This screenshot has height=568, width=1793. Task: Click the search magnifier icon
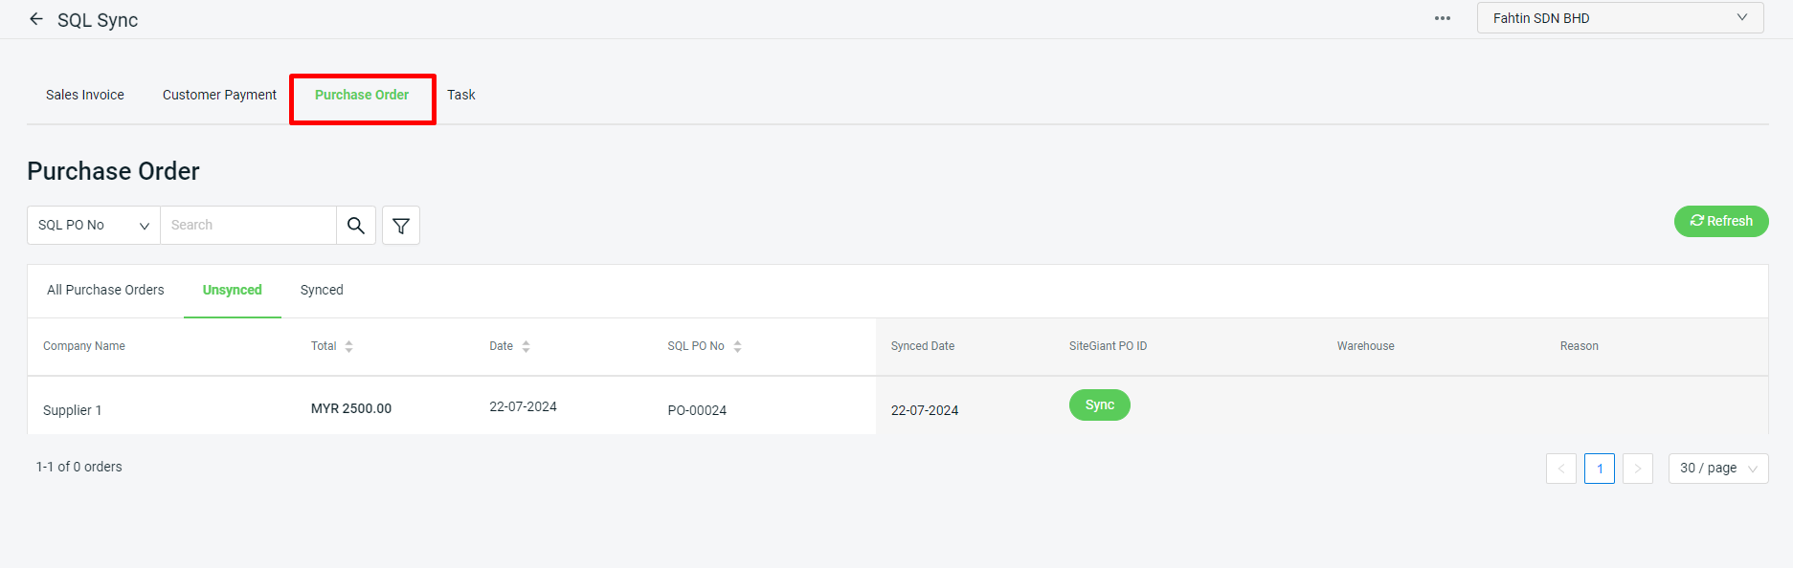point(355,225)
